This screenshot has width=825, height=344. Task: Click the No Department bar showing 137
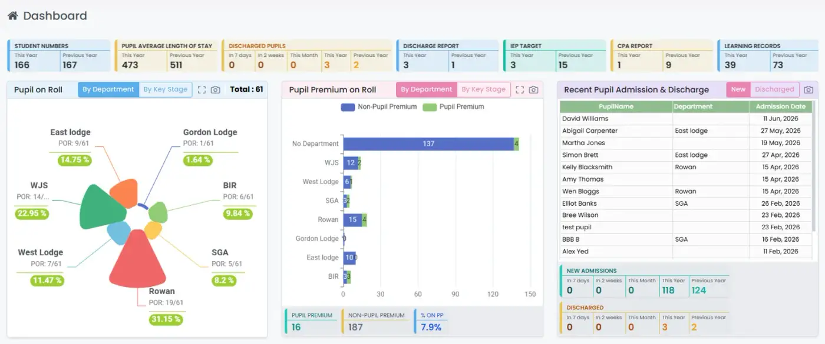428,143
